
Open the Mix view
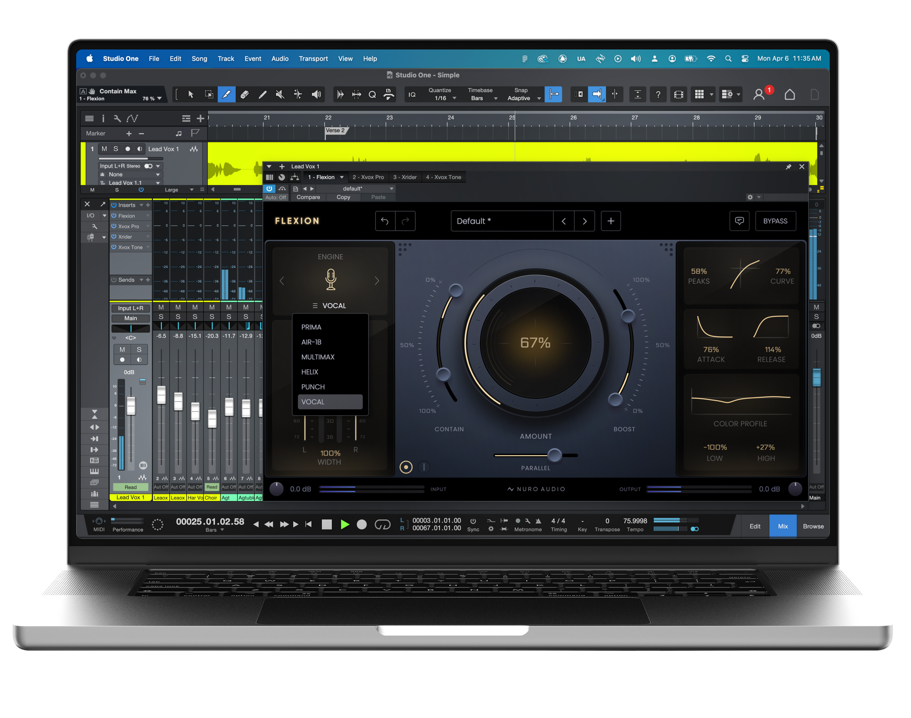click(x=782, y=526)
